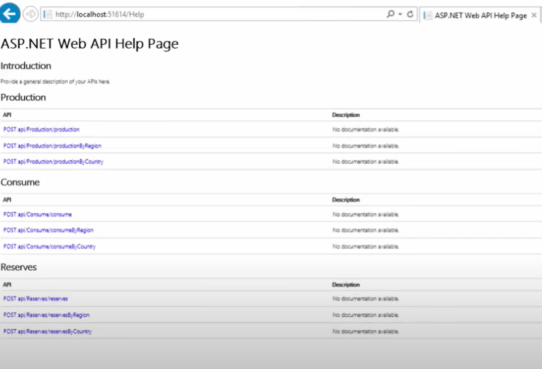Open POST api/Consume/consumeByRegion link
542x369 pixels.
click(49, 230)
